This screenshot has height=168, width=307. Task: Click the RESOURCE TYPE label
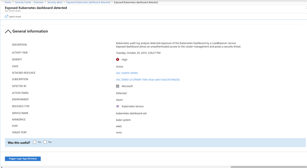coord(21,106)
